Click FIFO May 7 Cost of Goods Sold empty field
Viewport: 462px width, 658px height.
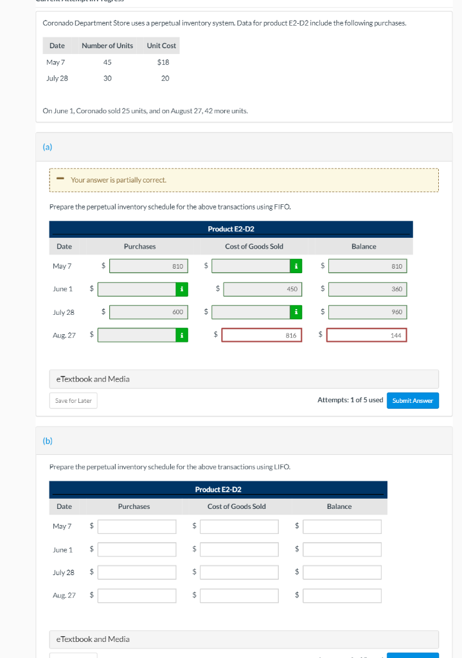click(x=251, y=266)
